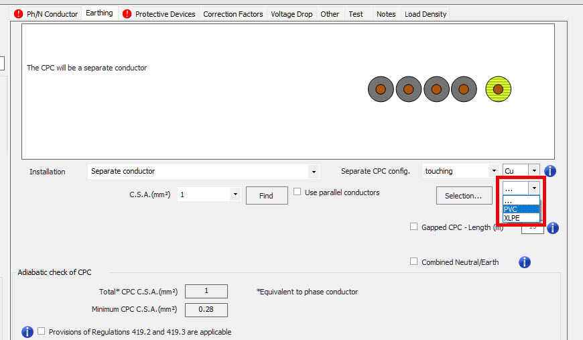Open the C.S.A. (mm²) size dropdown
This screenshot has width=583, height=340.
(x=235, y=194)
